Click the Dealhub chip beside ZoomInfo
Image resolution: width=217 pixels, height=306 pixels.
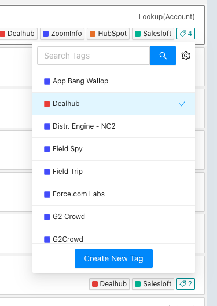[x=18, y=34]
